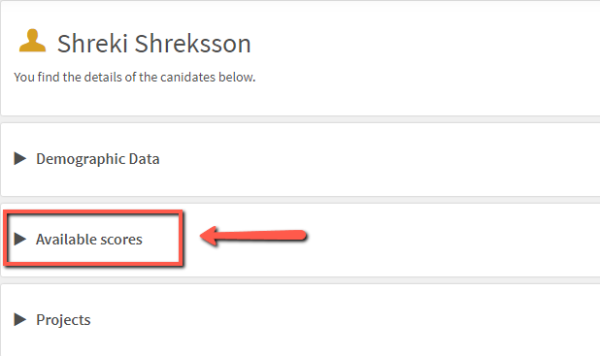Expand the Available scores disclosure triangle
600x356 pixels.
pos(19,239)
